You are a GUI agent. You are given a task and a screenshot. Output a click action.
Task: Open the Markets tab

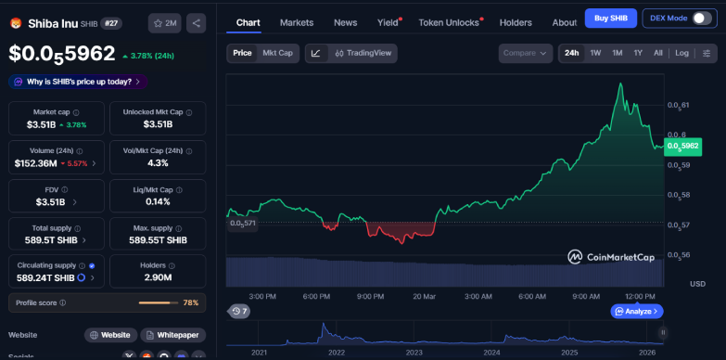click(x=297, y=22)
